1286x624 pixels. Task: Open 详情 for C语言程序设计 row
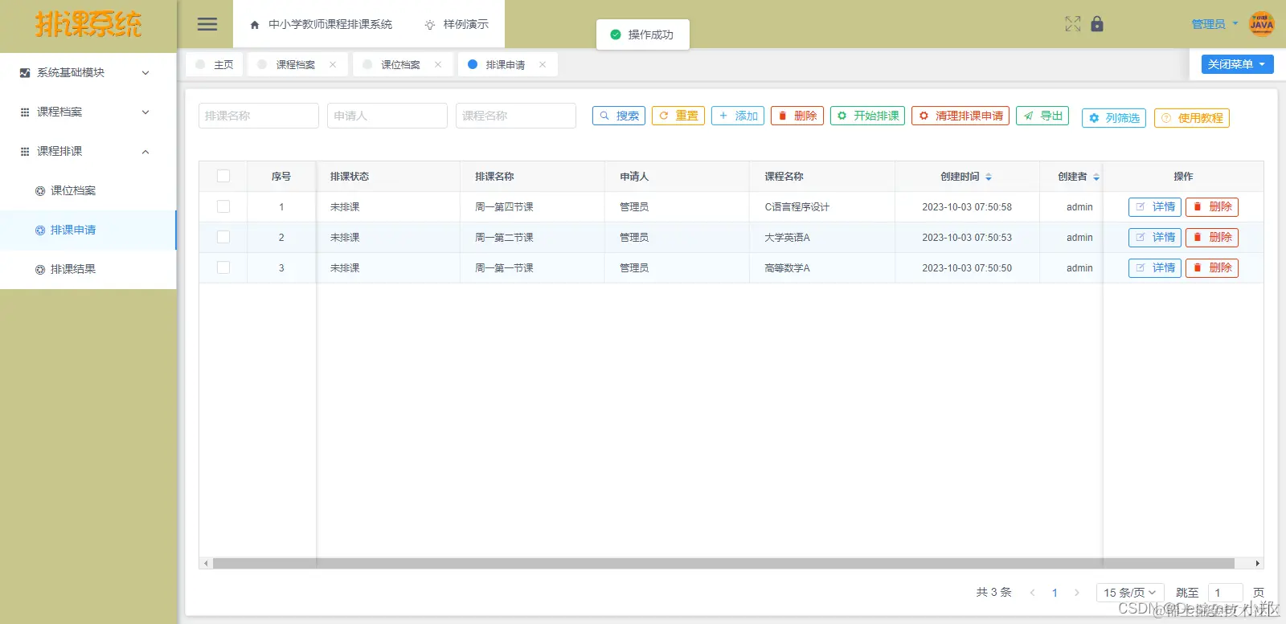pos(1155,207)
